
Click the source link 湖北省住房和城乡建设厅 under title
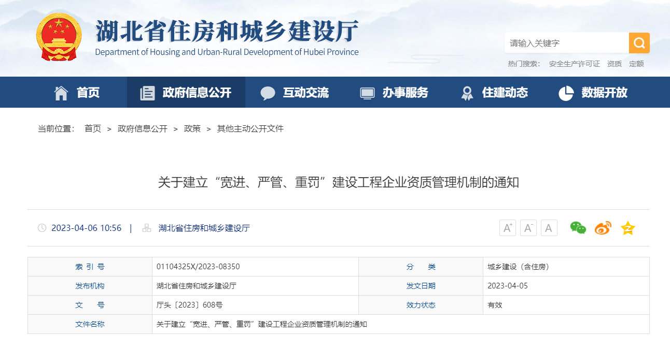pos(204,228)
